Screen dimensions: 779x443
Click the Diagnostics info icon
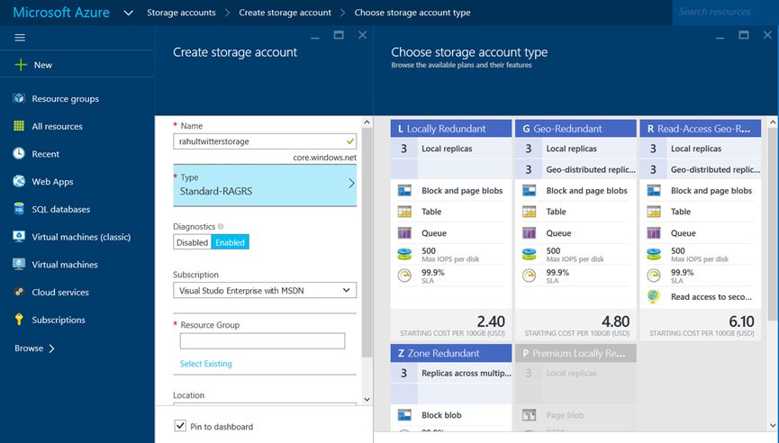click(x=221, y=227)
